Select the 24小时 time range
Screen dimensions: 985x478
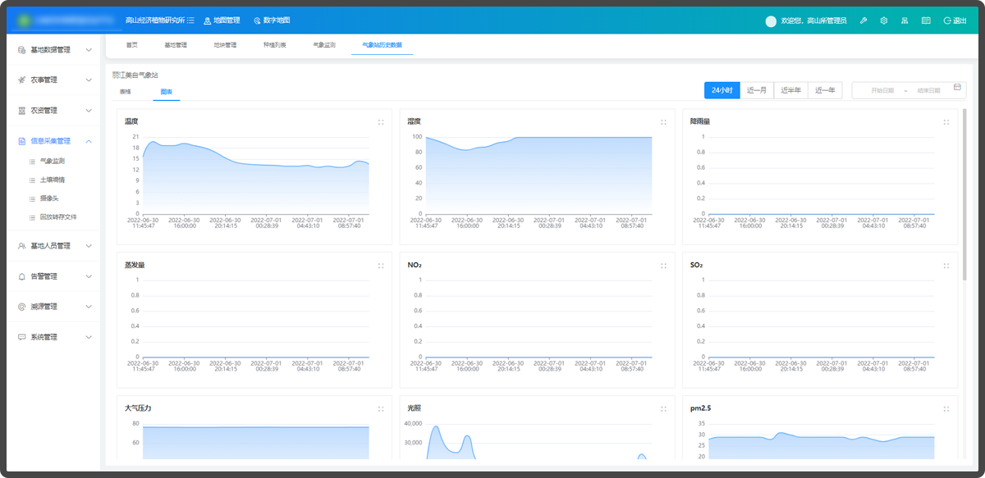722,90
